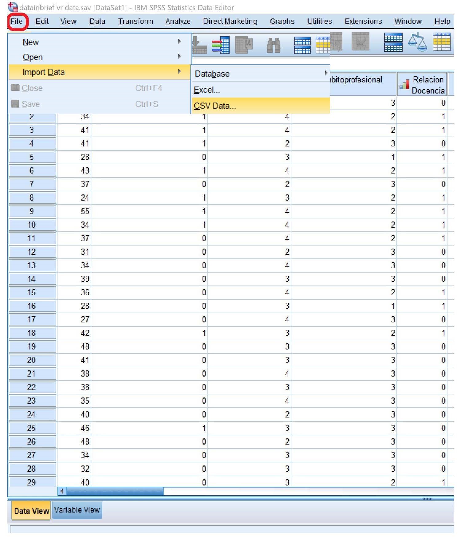Click the Select Cases toolbar icon
This screenshot has width=461, height=539.
pos(441,42)
